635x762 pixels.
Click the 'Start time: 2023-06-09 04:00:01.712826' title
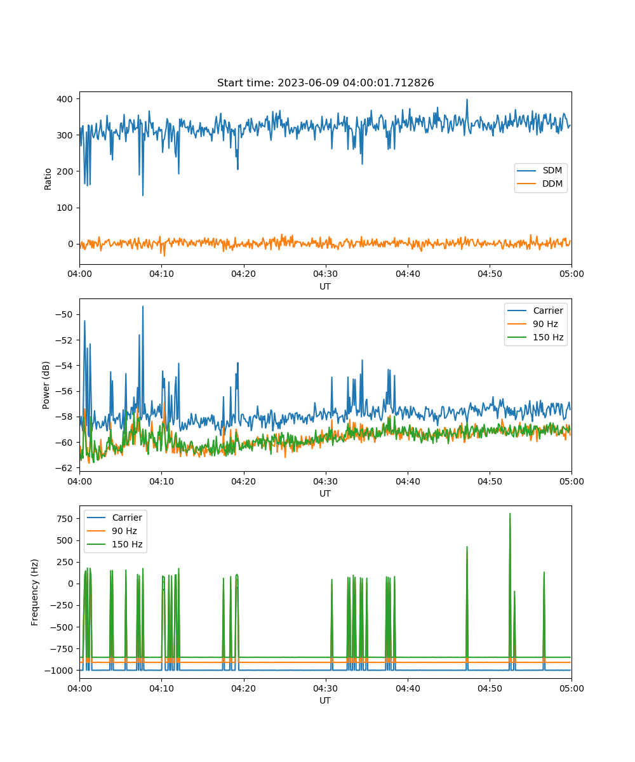(x=325, y=83)
